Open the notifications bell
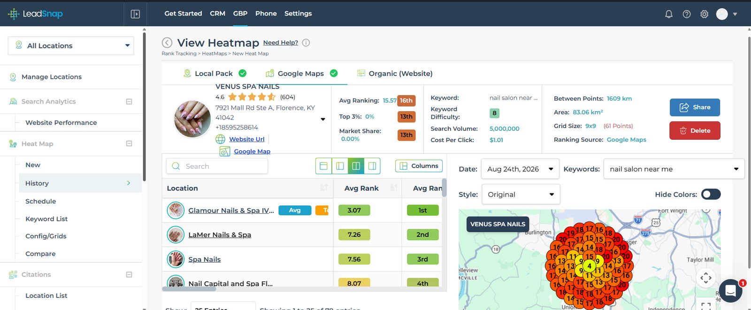Screen dimensions: 751x310 tap(669, 14)
